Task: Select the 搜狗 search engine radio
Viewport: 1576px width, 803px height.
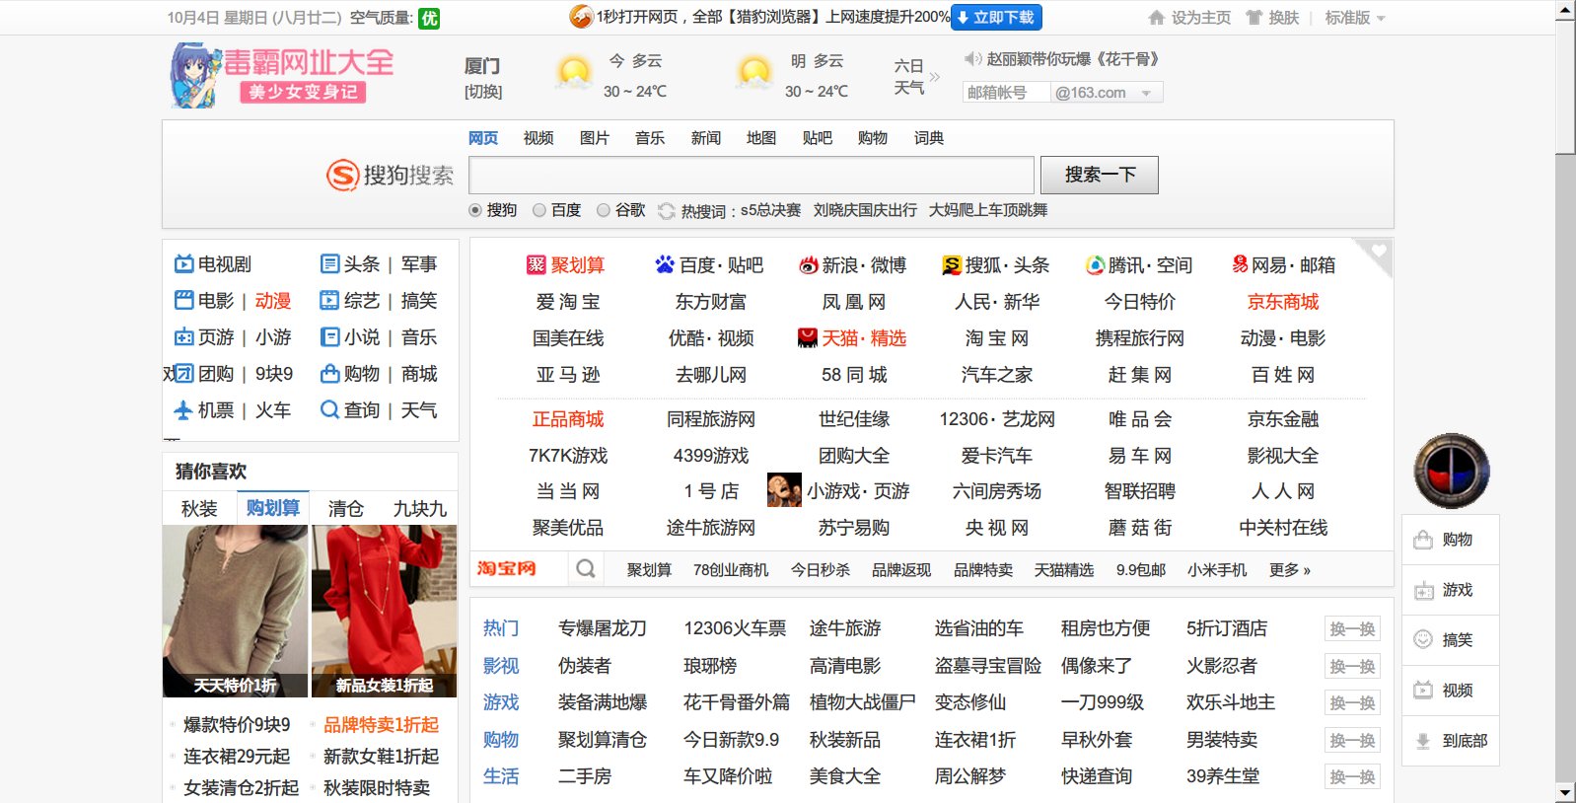Action: (475, 210)
